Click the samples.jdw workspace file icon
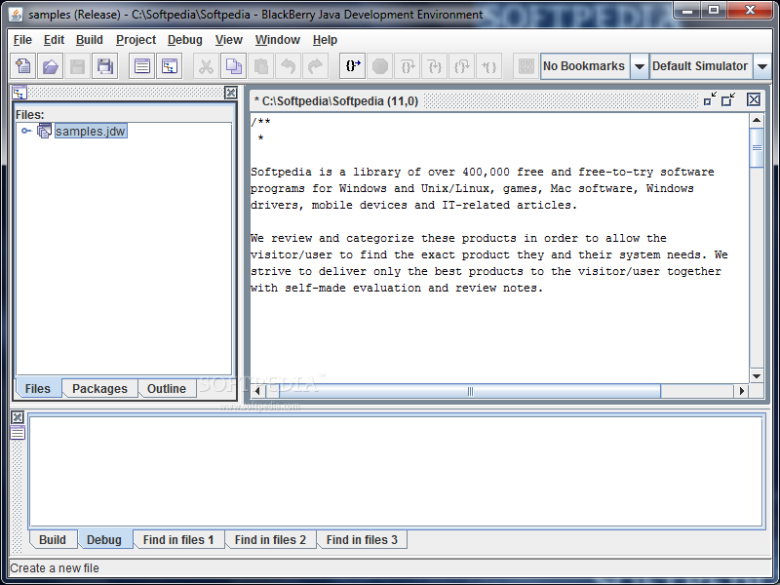The width and height of the screenshot is (780, 585). click(x=44, y=131)
